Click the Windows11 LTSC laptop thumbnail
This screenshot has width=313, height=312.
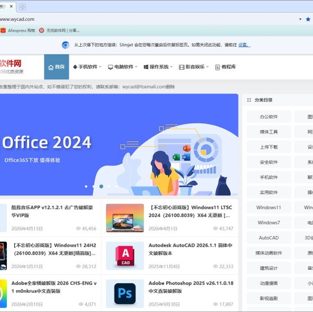pos(125,218)
